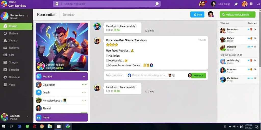Click the avatar on the last chat message

point(97,88)
